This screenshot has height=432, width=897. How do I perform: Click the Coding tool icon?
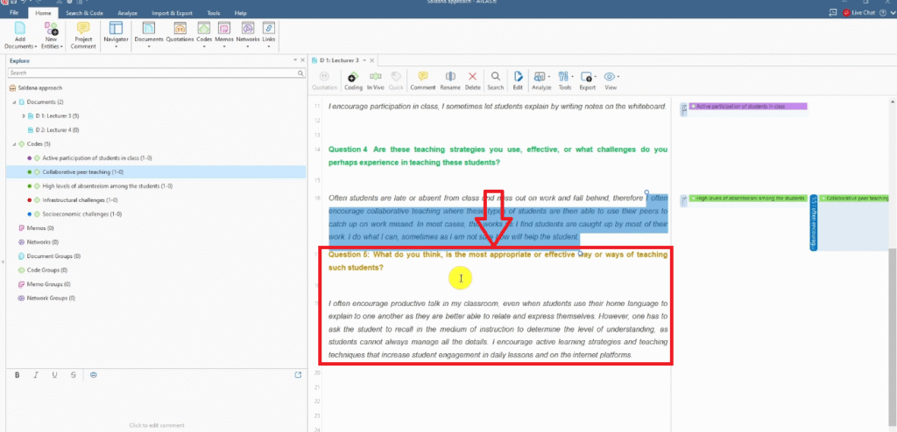point(353,80)
